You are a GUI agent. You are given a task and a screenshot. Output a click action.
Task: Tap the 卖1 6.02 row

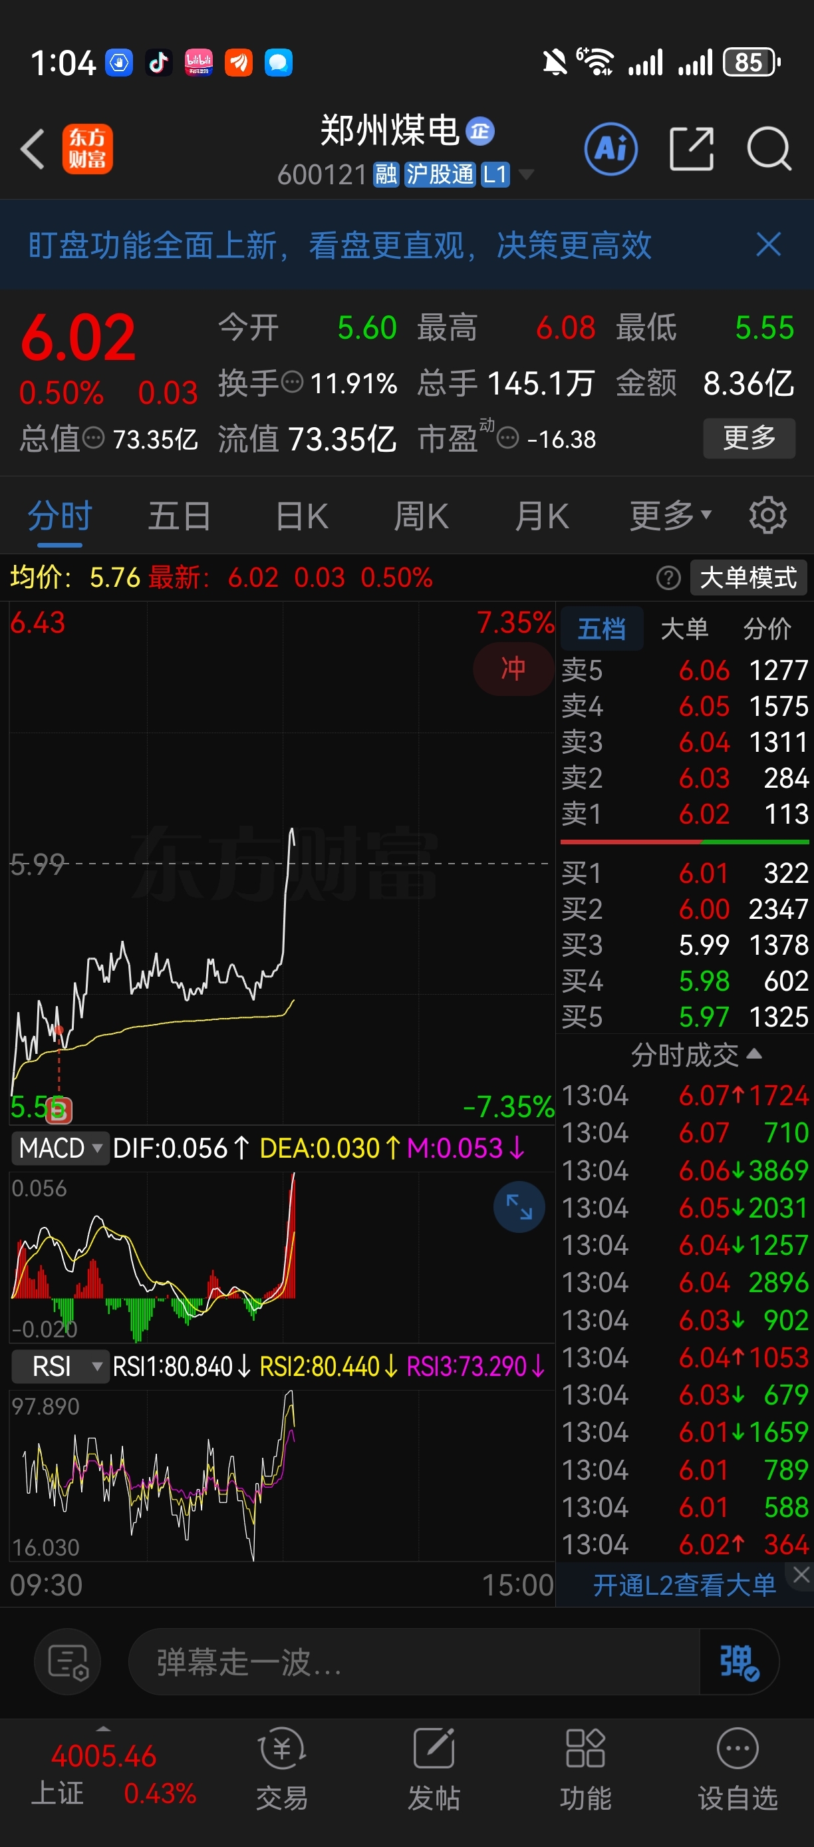coord(685,814)
